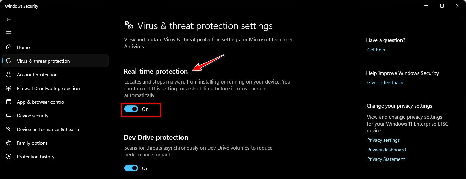Screen dimensions: 466x179
Task: Click the back arrow icon
Action: coord(9,20)
